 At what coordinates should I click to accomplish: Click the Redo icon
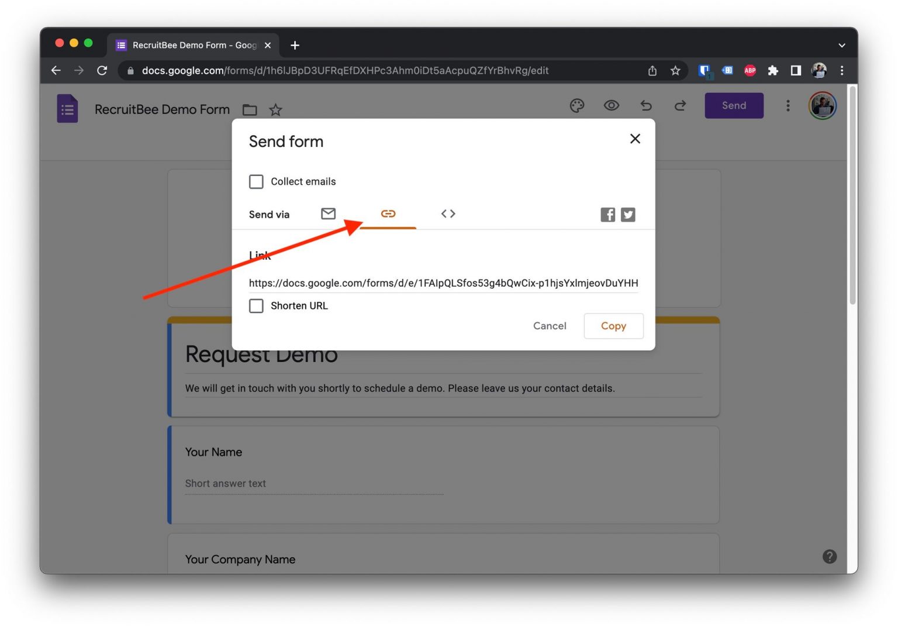tap(679, 106)
